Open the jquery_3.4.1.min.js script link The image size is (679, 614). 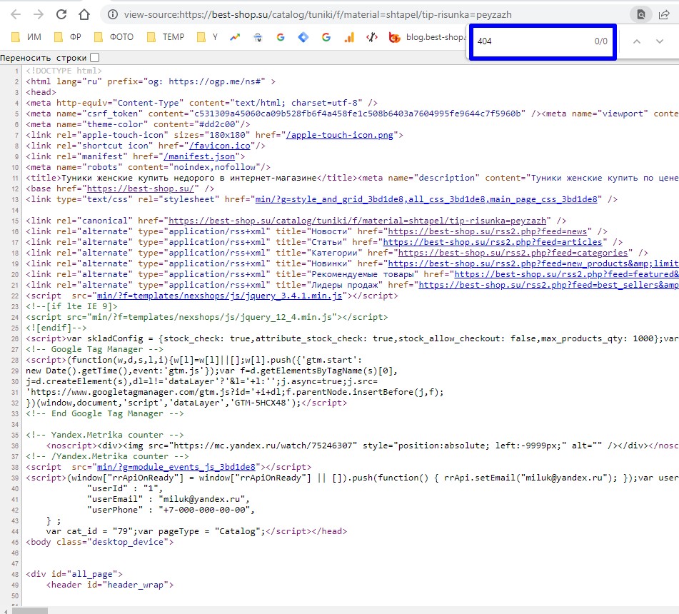coord(219,296)
